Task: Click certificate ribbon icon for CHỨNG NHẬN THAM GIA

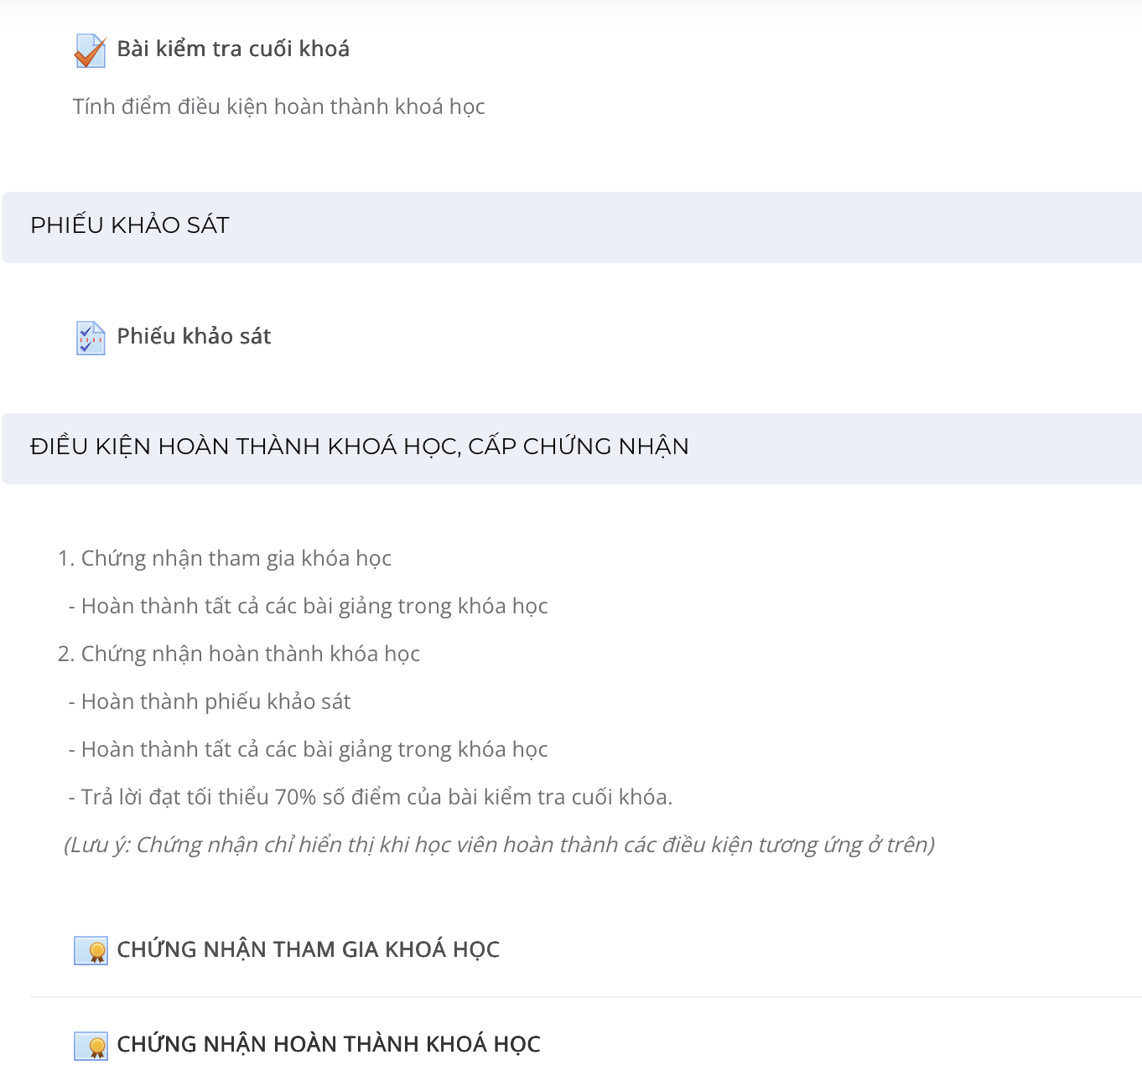Action: tap(91, 950)
